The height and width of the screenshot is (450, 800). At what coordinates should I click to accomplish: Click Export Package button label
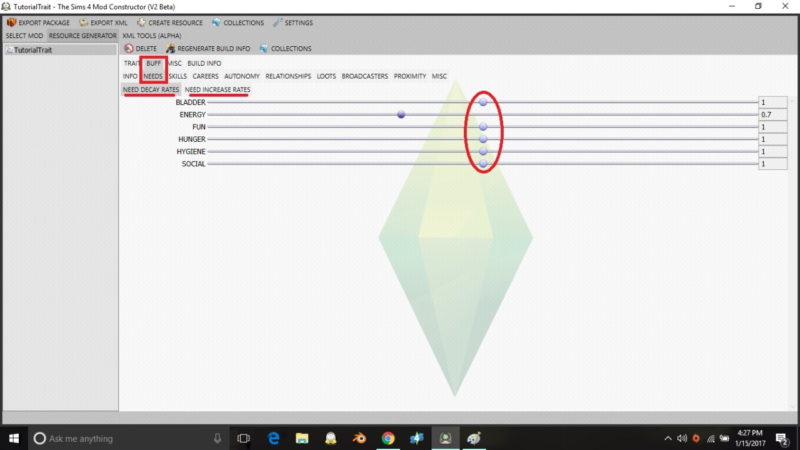coord(44,22)
